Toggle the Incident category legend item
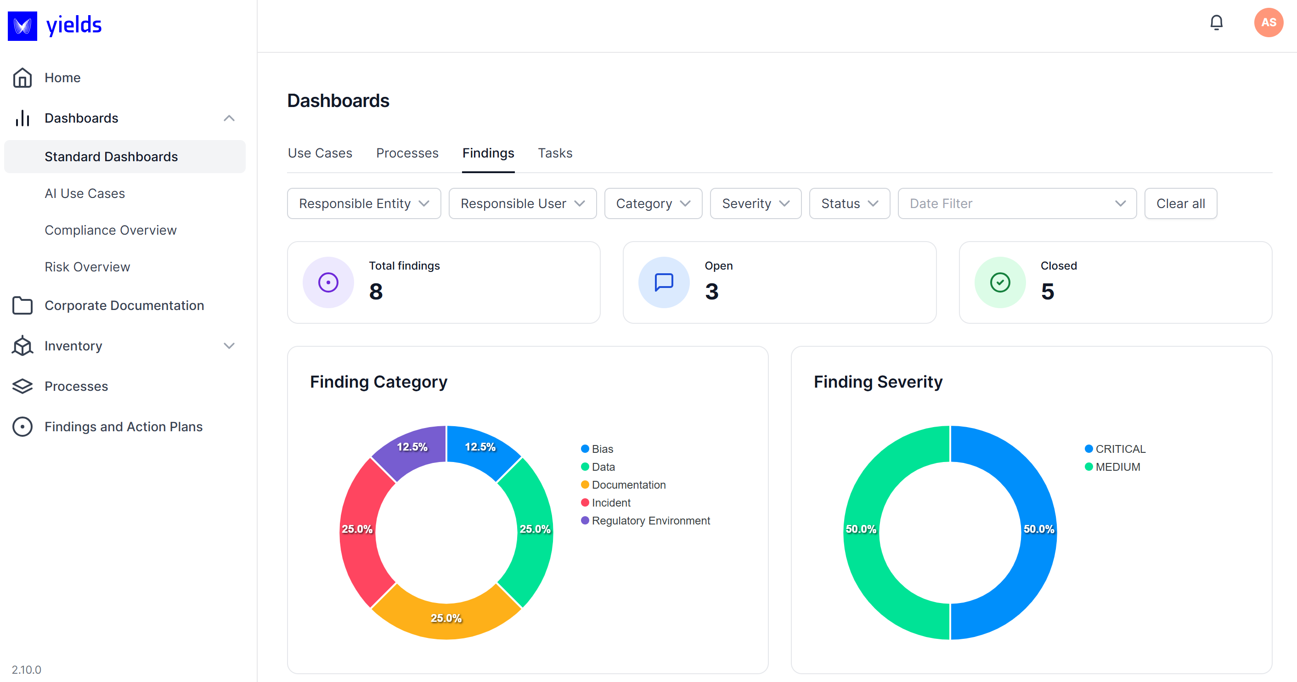The image size is (1297, 682). (611, 502)
